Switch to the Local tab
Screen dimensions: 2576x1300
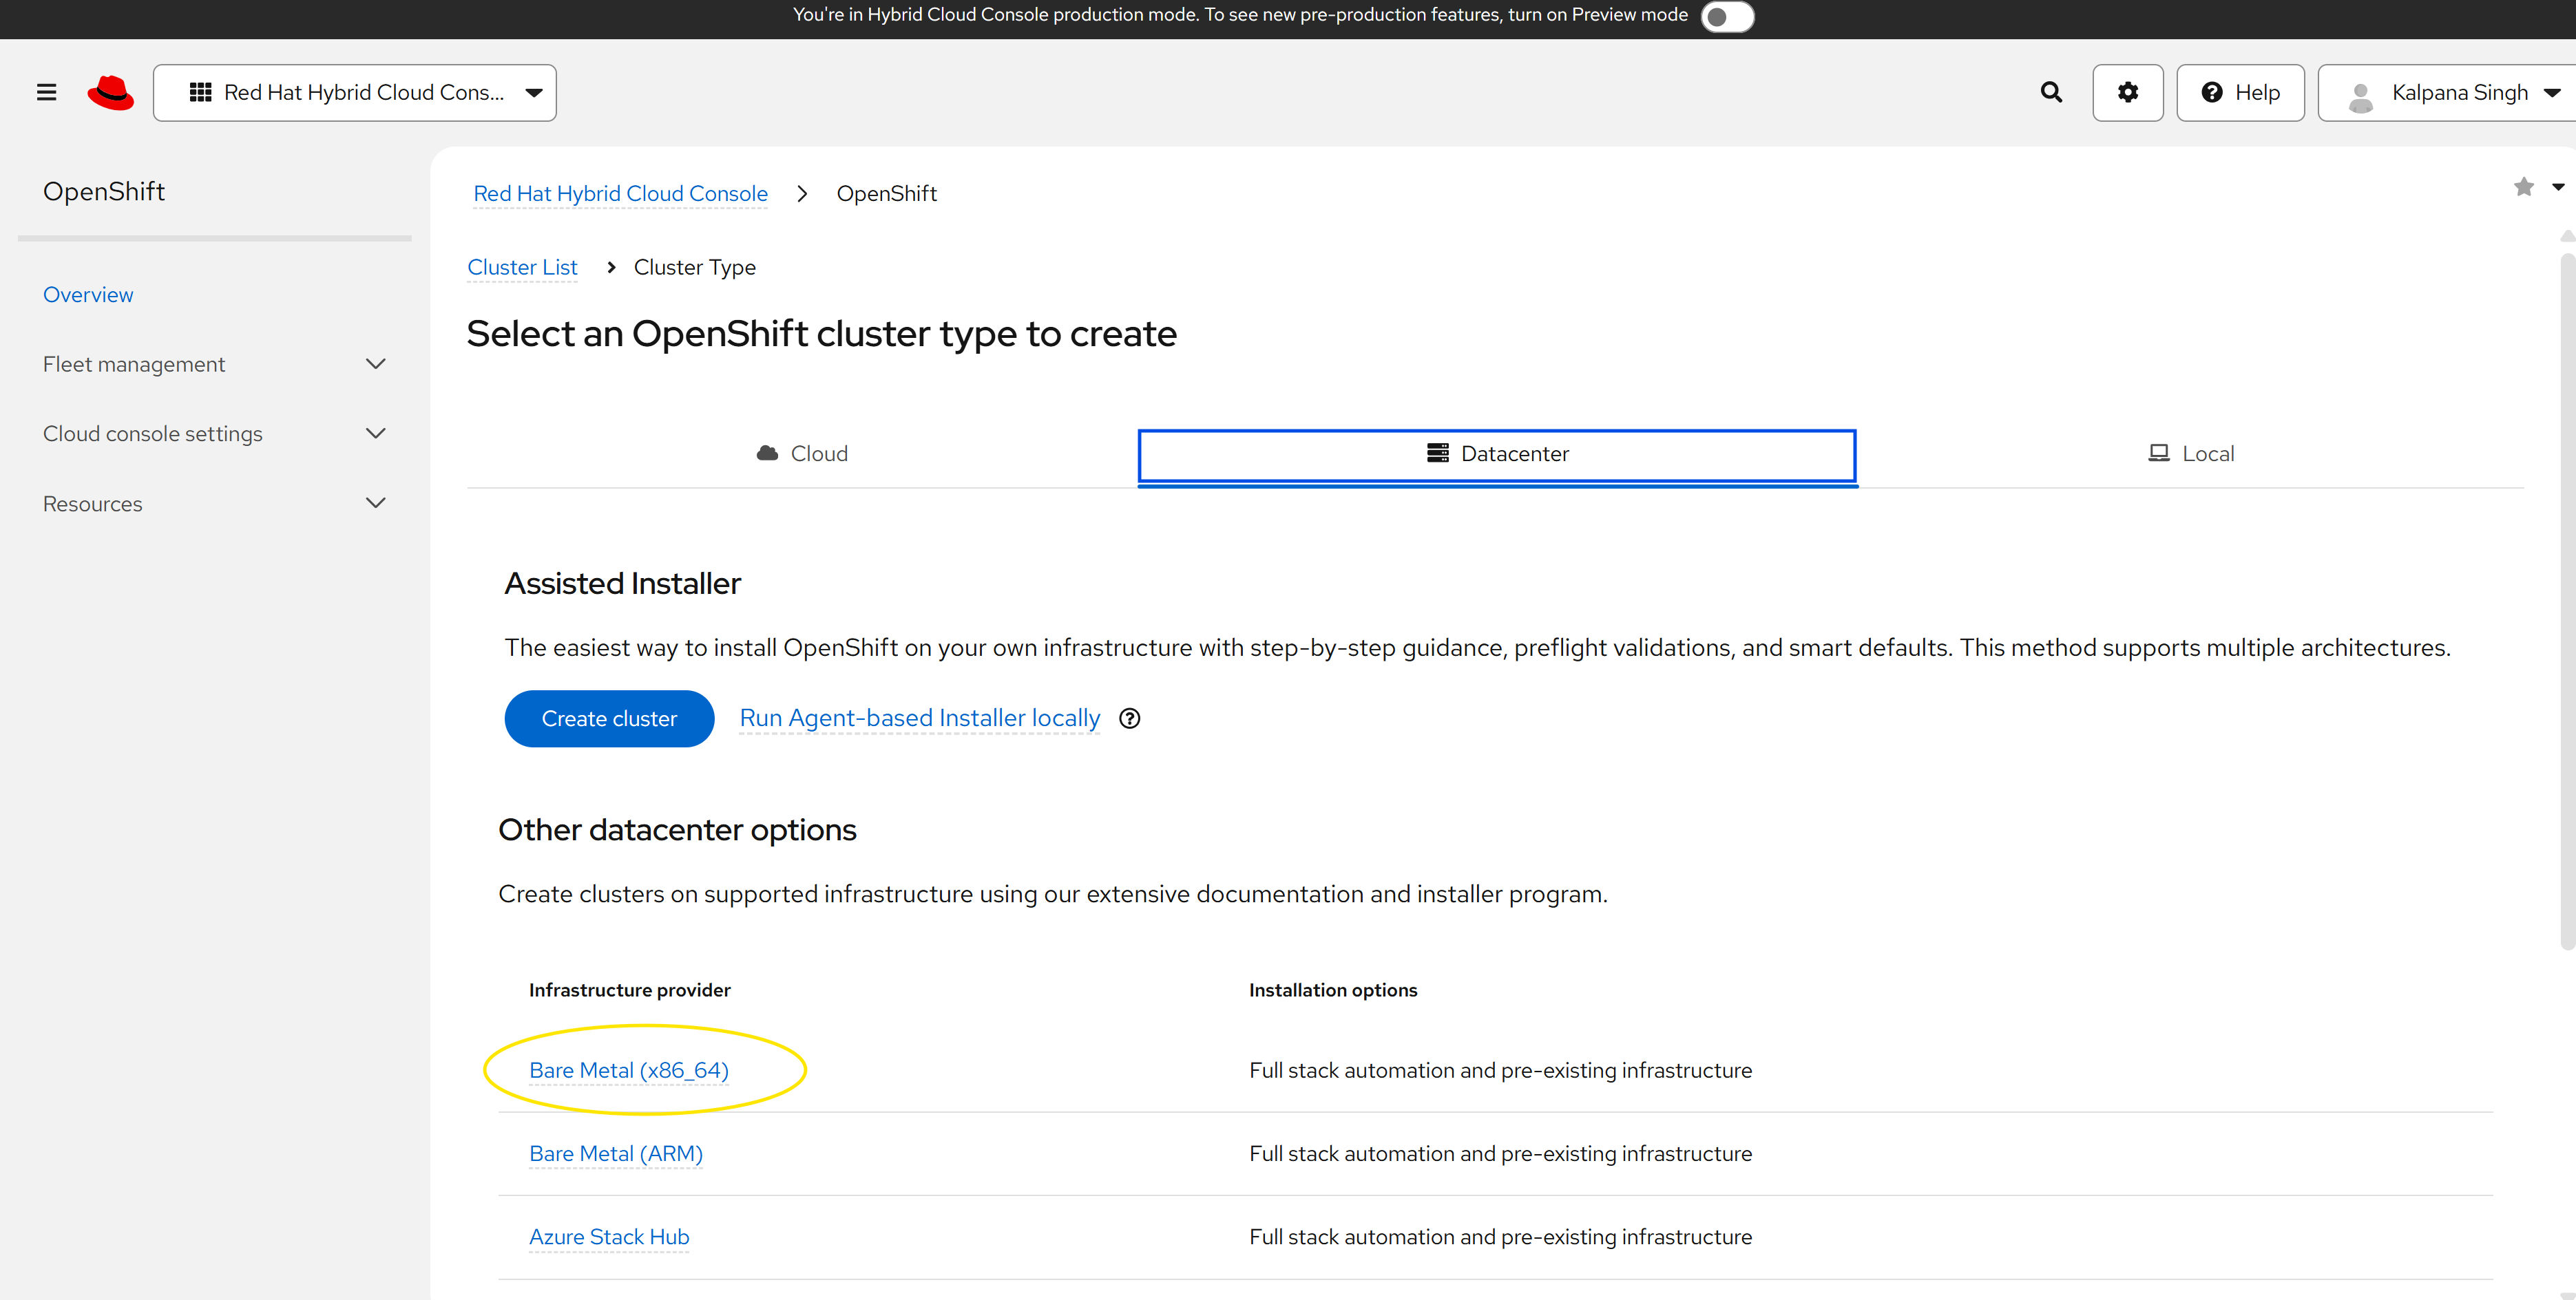click(x=2190, y=454)
